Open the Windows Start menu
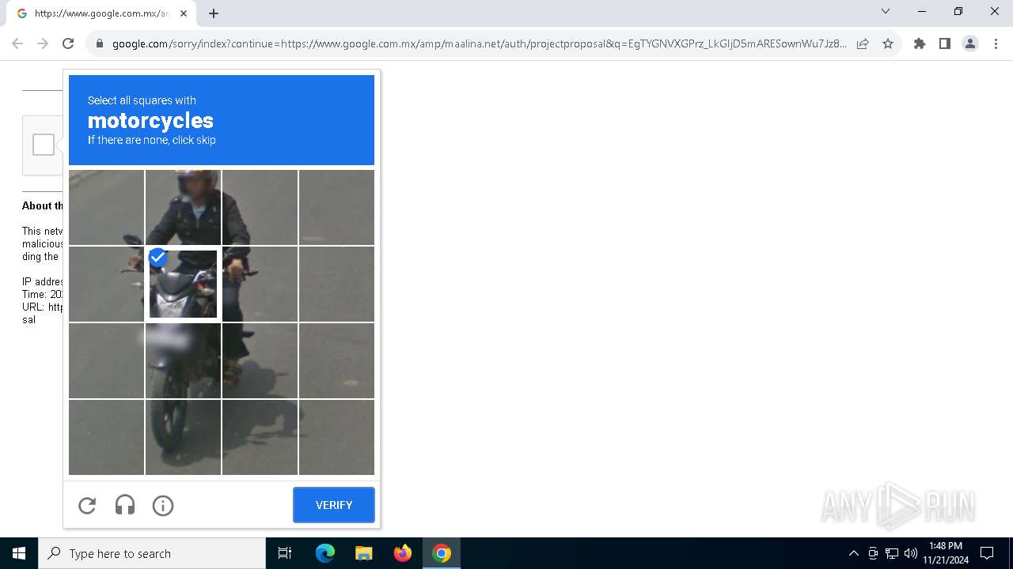 (19, 553)
